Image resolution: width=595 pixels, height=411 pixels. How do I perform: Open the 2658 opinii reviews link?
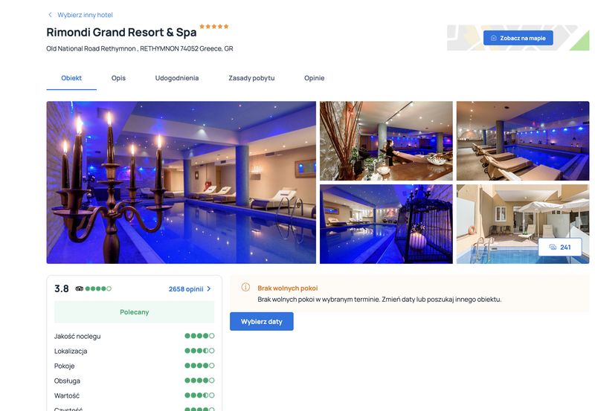click(186, 289)
